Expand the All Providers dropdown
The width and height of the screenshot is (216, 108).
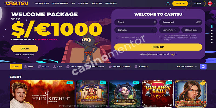click(186, 66)
